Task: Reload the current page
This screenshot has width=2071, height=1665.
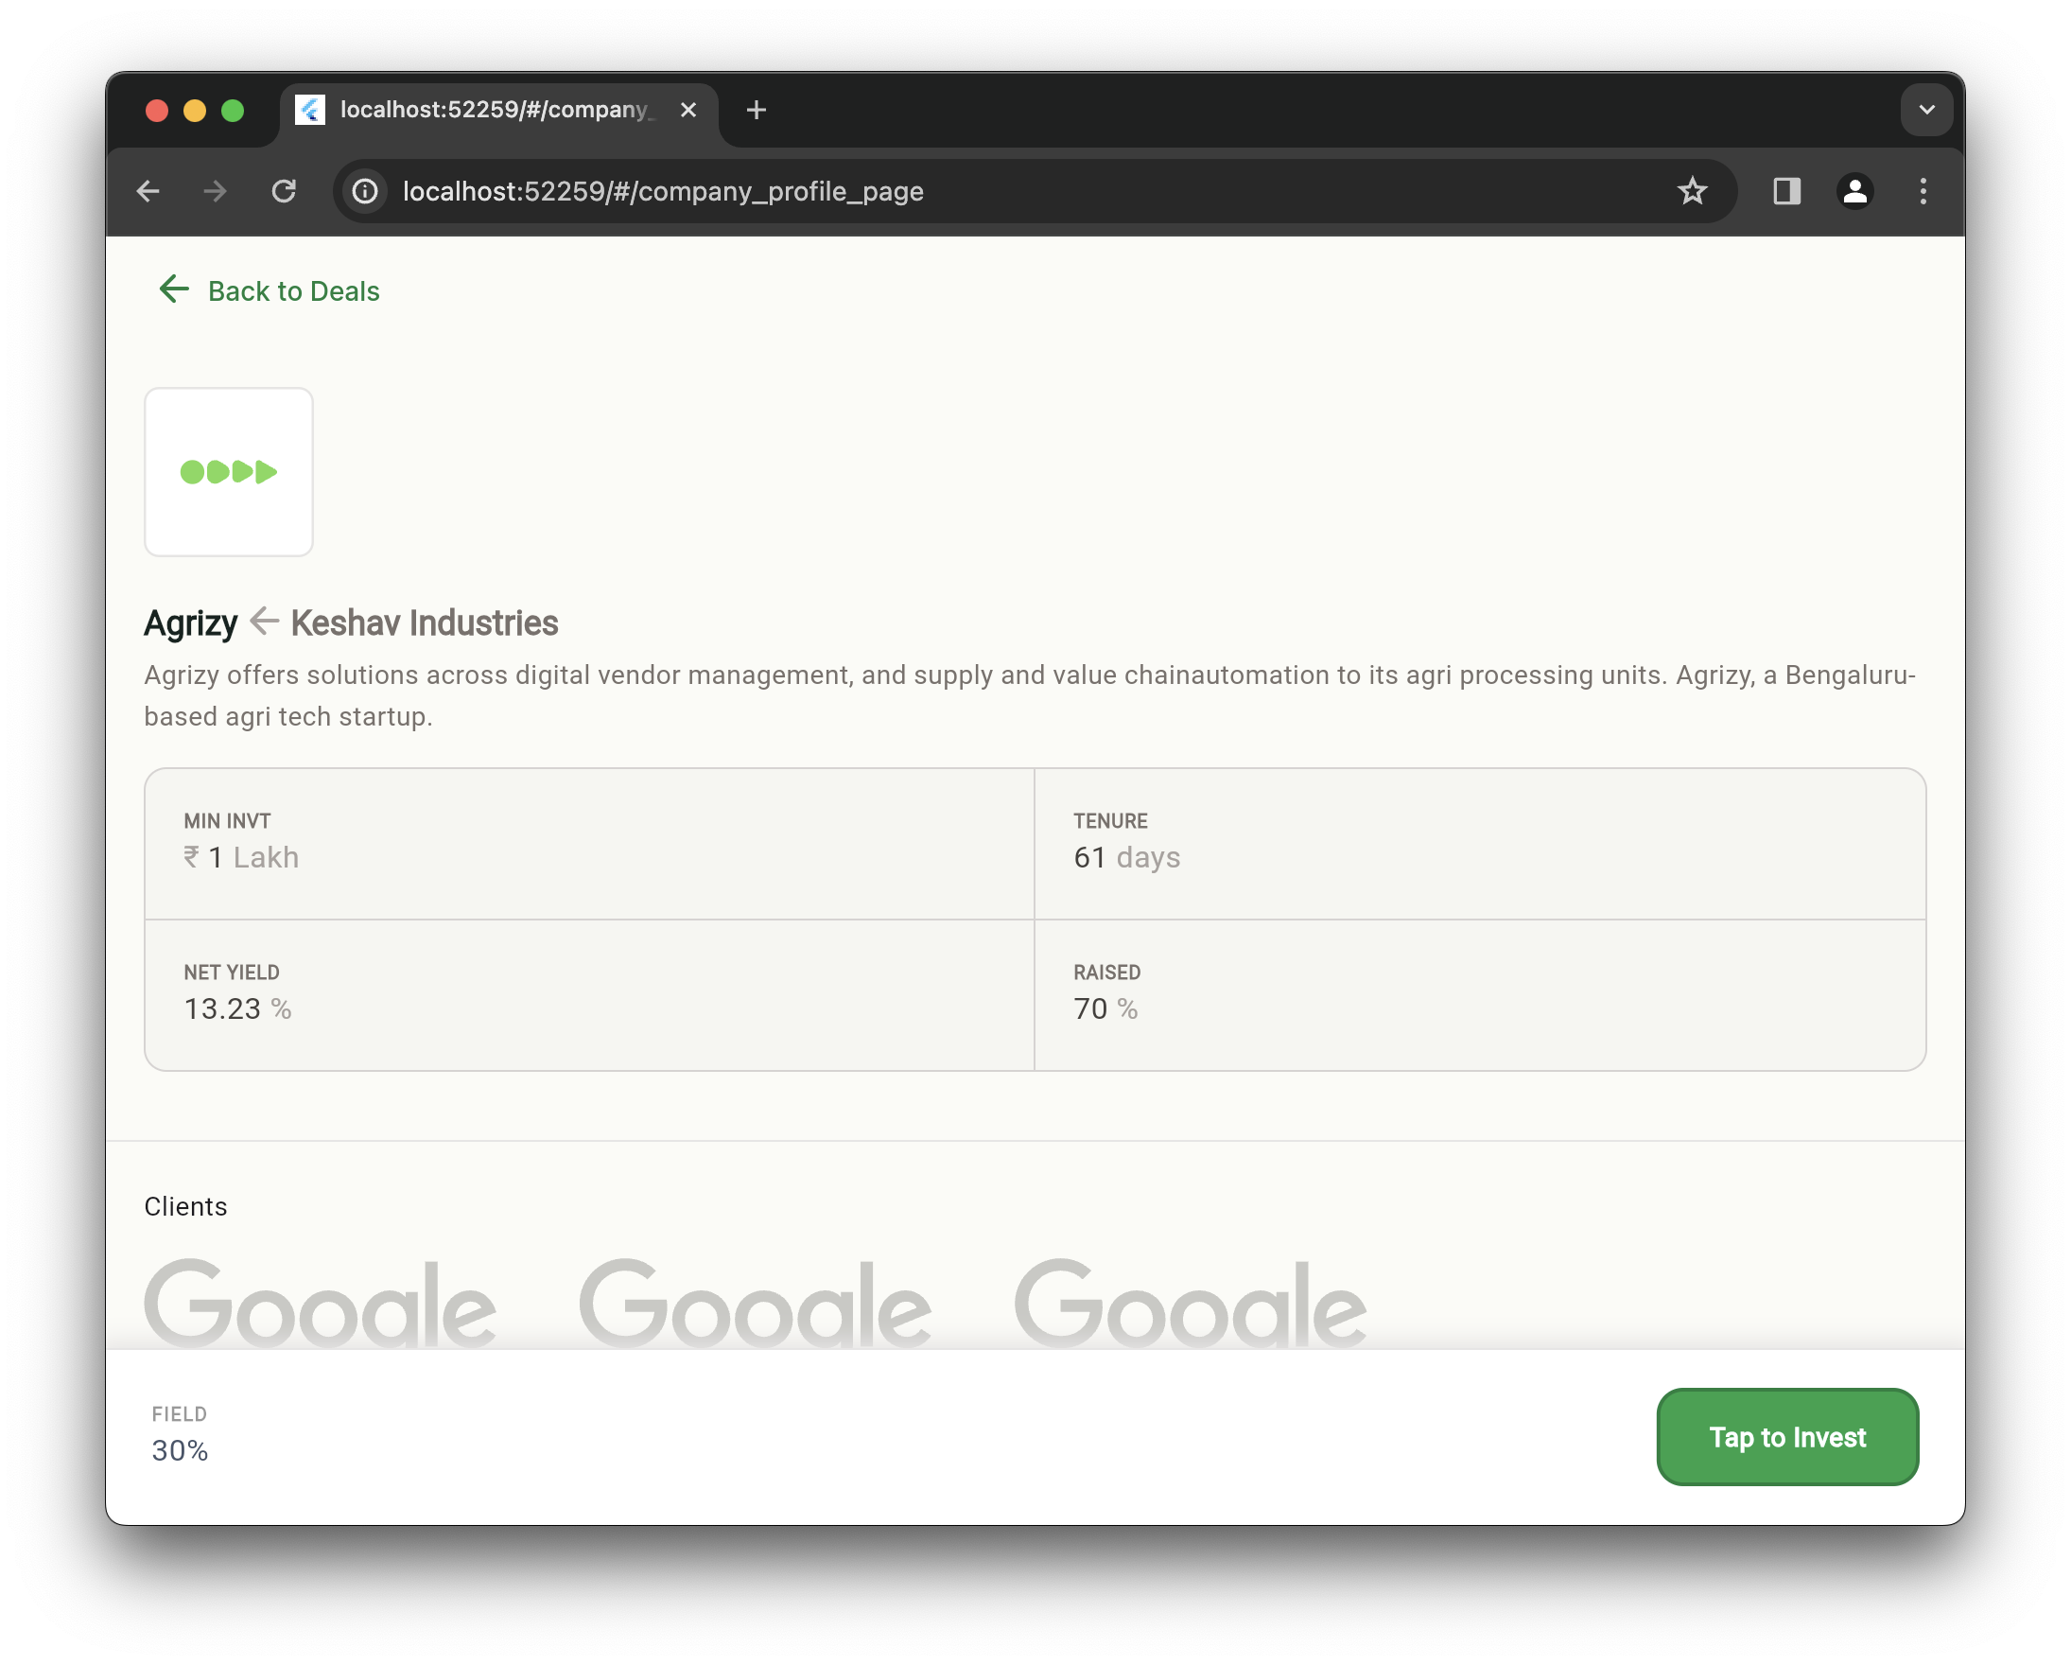Action: click(285, 191)
